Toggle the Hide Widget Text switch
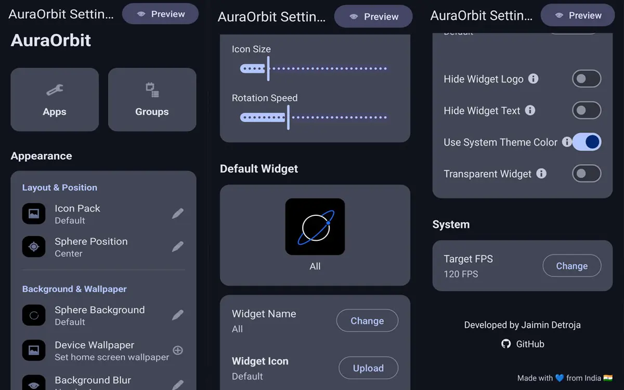Viewport: 624px width, 390px height. click(x=587, y=110)
